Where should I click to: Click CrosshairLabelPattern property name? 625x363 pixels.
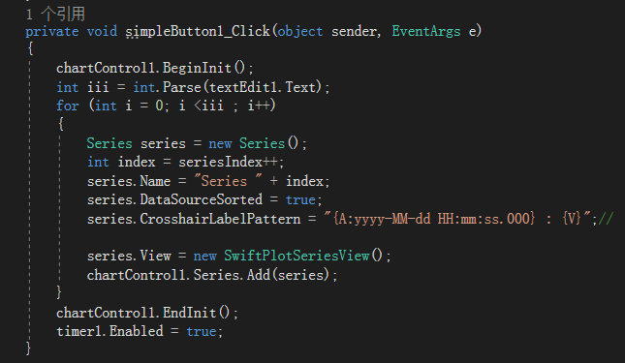[x=220, y=219]
